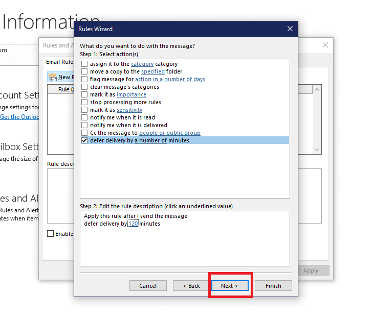The width and height of the screenshot is (373, 320).
Task: Check 'stop processing more rules' checkbox
Action: click(x=84, y=102)
